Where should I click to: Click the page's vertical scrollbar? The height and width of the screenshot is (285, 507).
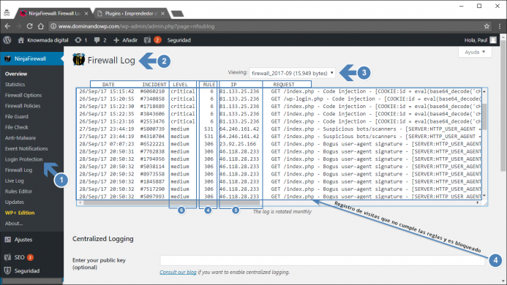[x=503, y=107]
